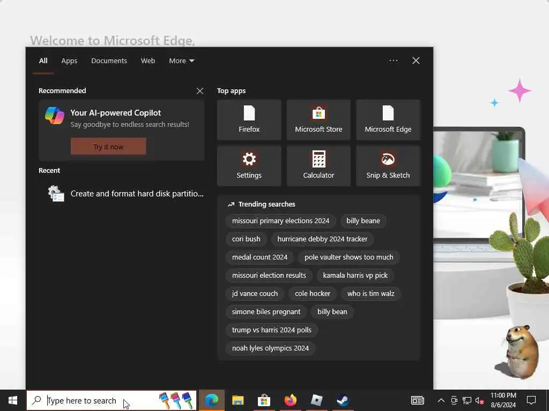Image resolution: width=549 pixels, height=411 pixels.
Task: Search trending 'cole hocker'
Action: click(313, 294)
